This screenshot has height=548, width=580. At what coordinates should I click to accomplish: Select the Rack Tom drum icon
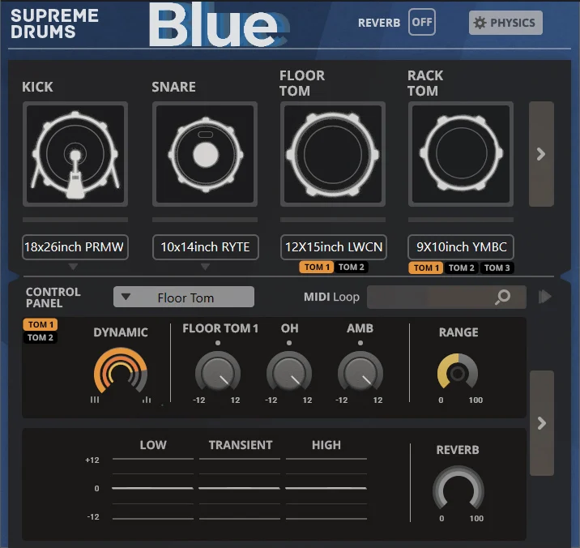(x=460, y=154)
